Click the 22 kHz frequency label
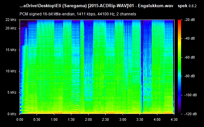 pos(11,20)
